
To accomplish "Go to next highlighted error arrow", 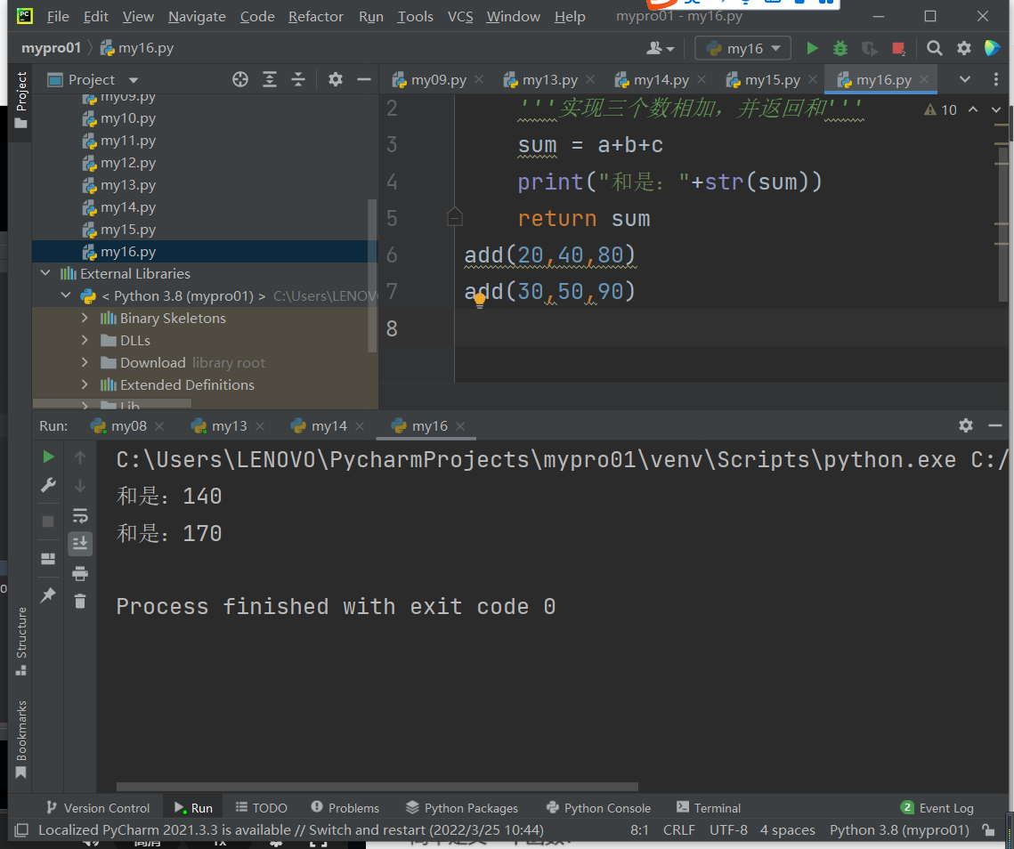I will pyautogui.click(x=996, y=110).
